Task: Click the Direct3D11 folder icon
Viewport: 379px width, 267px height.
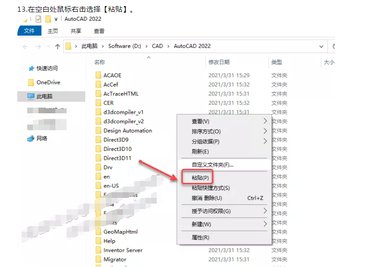Action: coord(99,158)
